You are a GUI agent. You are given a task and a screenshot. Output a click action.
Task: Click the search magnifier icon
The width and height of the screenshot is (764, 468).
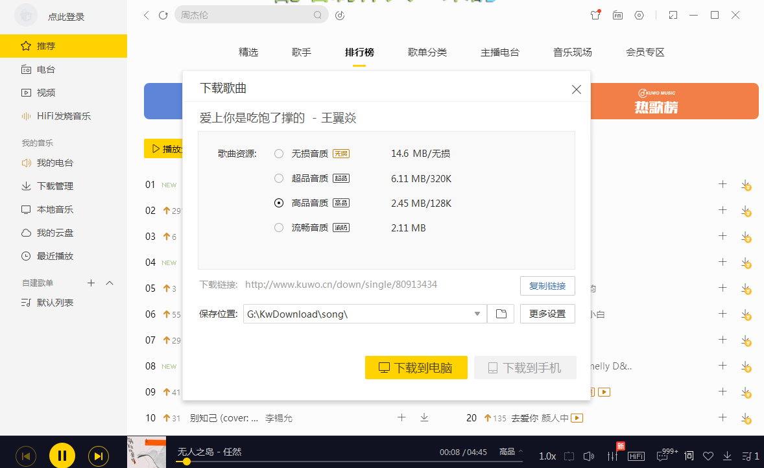point(317,15)
